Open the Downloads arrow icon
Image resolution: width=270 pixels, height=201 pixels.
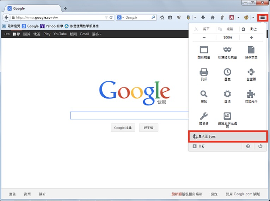coord(203,17)
